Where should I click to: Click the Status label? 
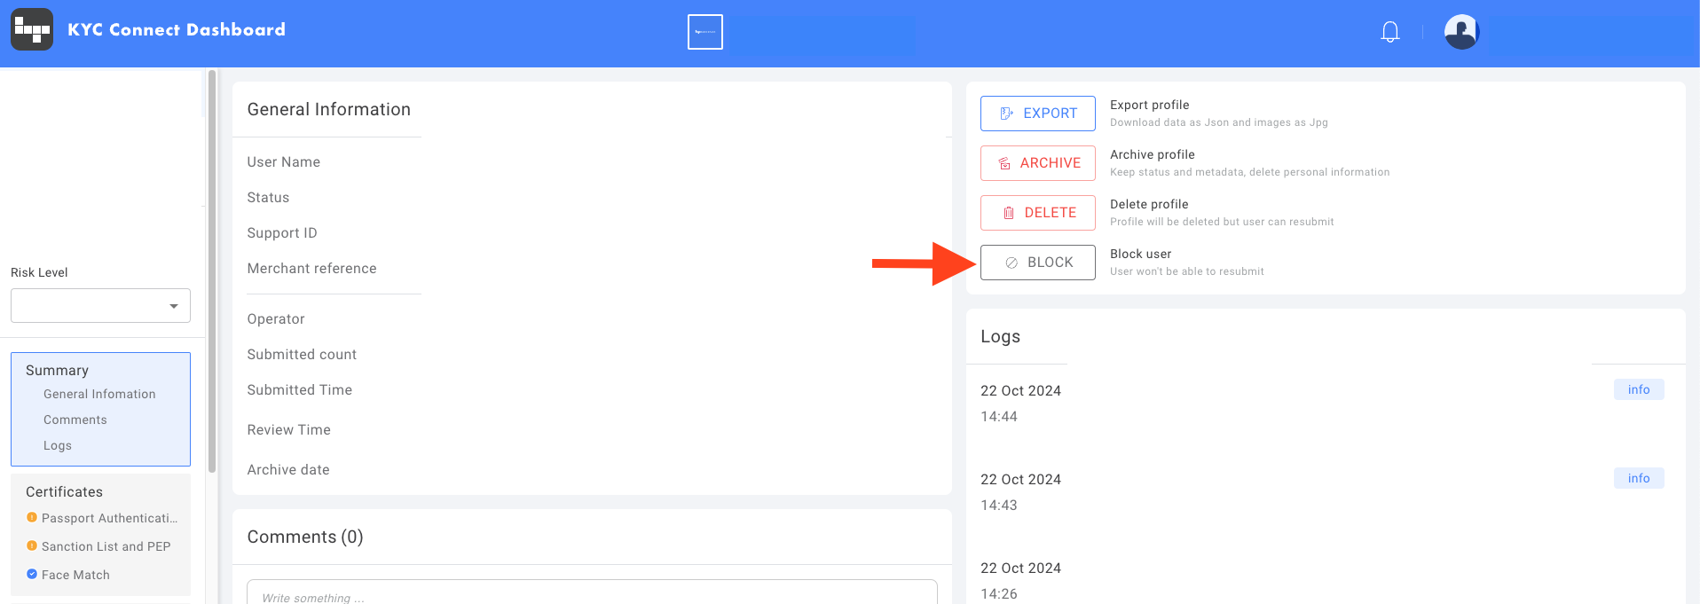tap(268, 197)
